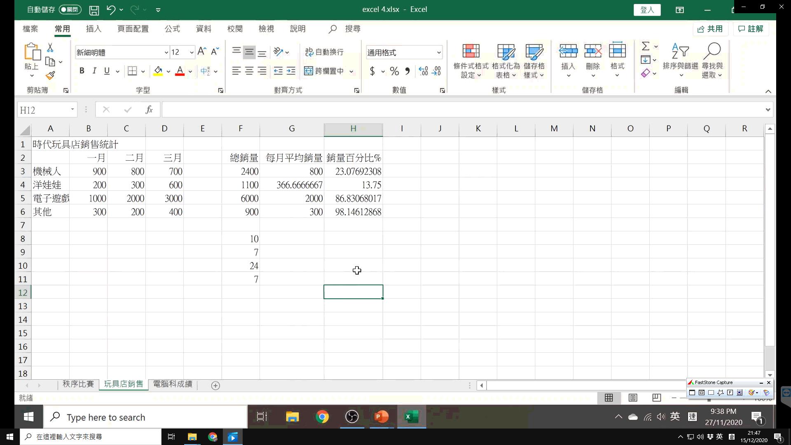Toggle wrap text (自動換行)
The width and height of the screenshot is (791, 445).
click(x=324, y=52)
